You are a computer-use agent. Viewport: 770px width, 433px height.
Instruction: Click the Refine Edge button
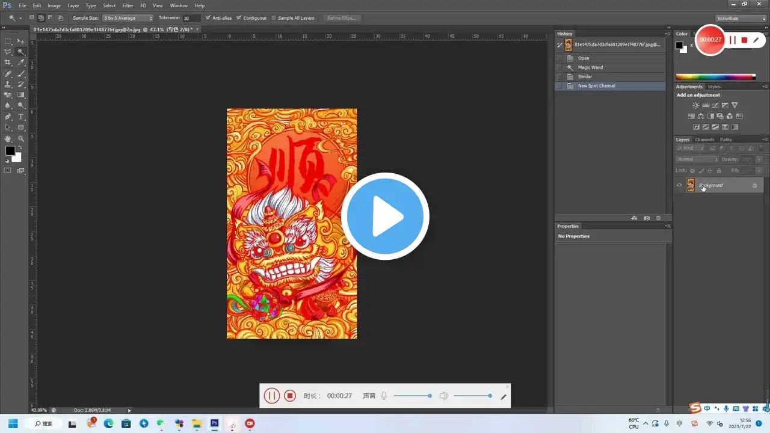(x=341, y=17)
